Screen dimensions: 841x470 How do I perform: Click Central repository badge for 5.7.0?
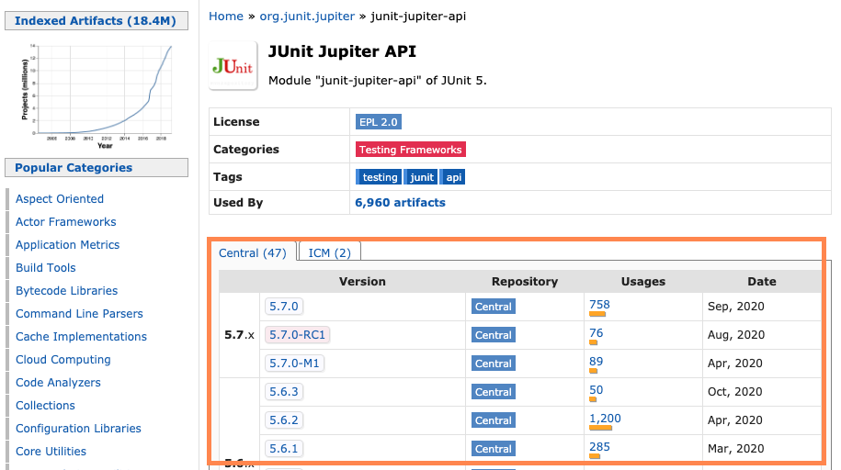tap(494, 307)
